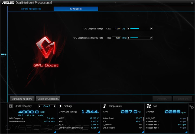Image resolution: width=195 pixels, height=134 pixels.
Task: Increase CPU Graphics Voltage with right arrow
Action: tap(151, 29)
